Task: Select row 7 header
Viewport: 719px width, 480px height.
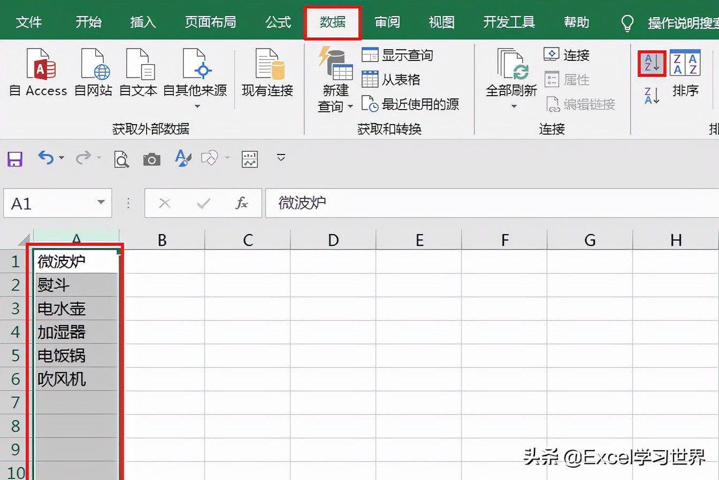Action: point(16,402)
